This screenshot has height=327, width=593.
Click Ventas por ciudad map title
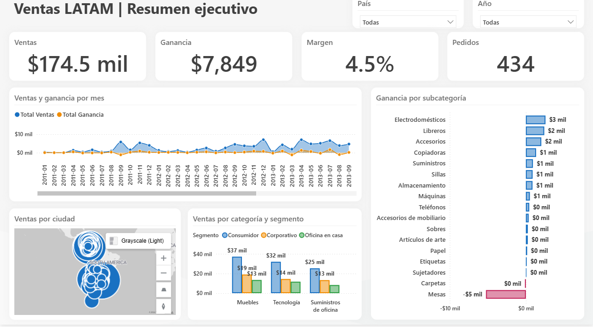tap(44, 219)
